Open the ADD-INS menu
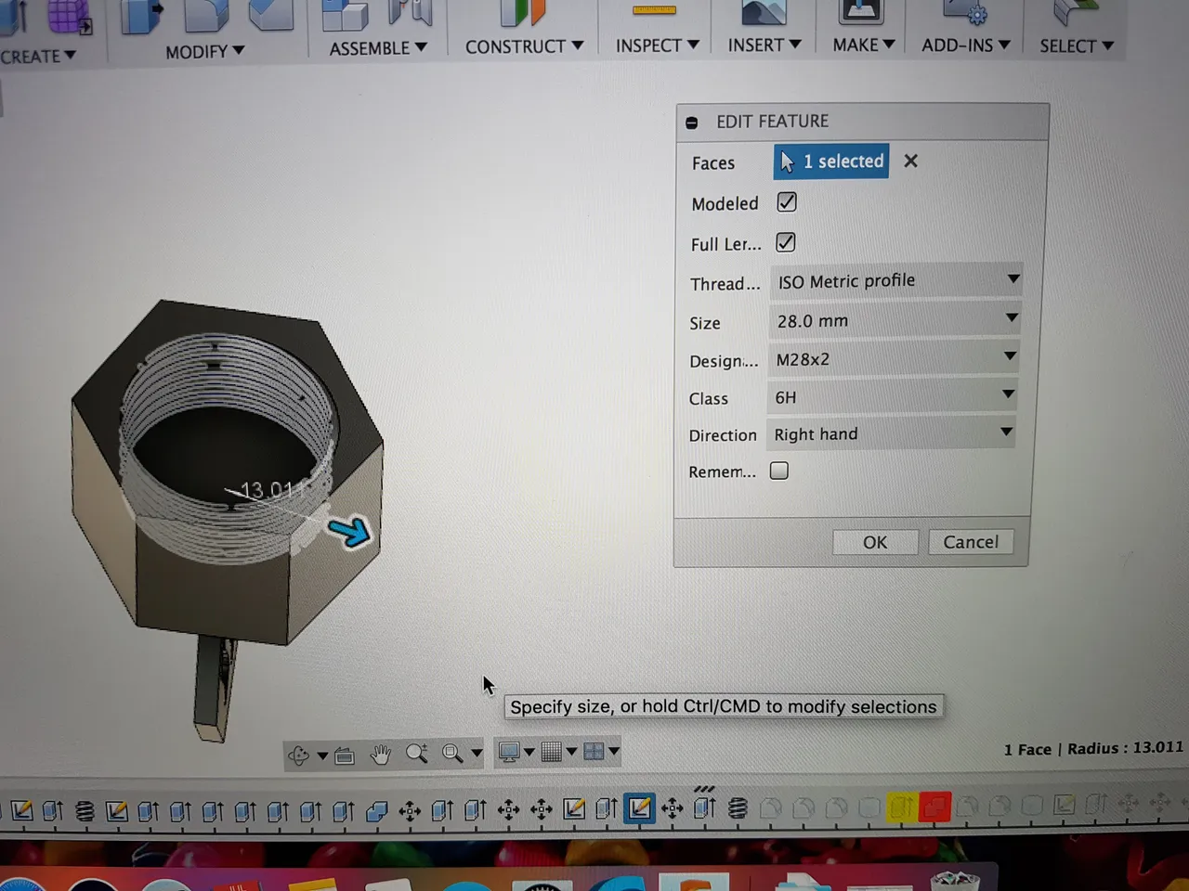 point(966,45)
